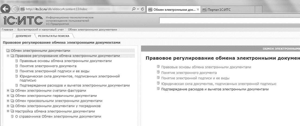Open tree item Юридическая сила документов
The width and height of the screenshot is (300, 126).
[x=70, y=78]
